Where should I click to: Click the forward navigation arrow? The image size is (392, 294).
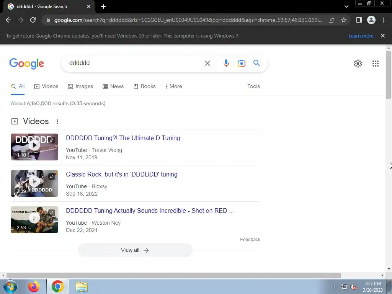pyautogui.click(x=21, y=20)
